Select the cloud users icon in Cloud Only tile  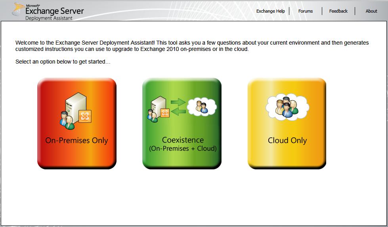(x=287, y=107)
